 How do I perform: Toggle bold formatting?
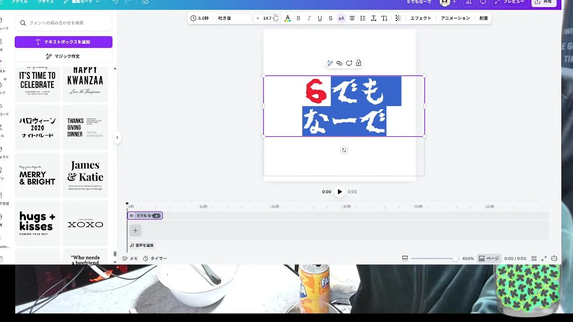pos(299,18)
